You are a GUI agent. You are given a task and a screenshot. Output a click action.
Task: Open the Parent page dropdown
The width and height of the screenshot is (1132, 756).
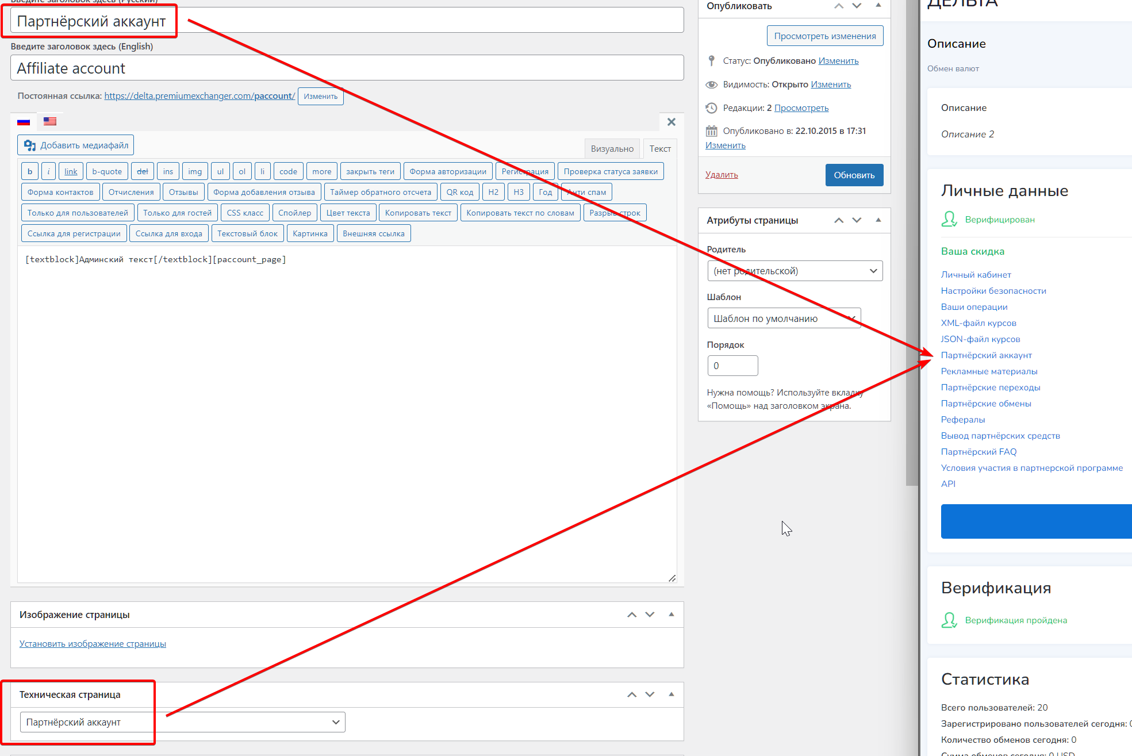(795, 271)
